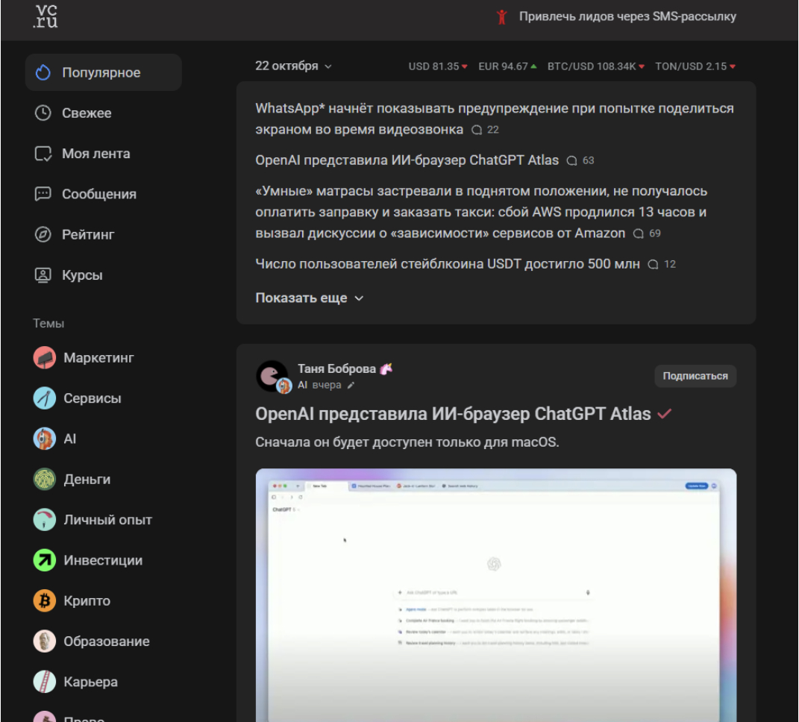
Task: Open the Популярное feed
Action: click(x=104, y=72)
